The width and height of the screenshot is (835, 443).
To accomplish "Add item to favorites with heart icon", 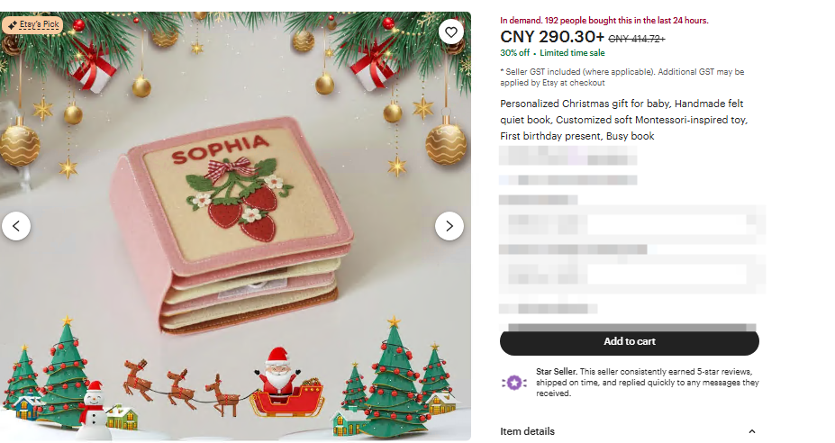I will pos(451,32).
